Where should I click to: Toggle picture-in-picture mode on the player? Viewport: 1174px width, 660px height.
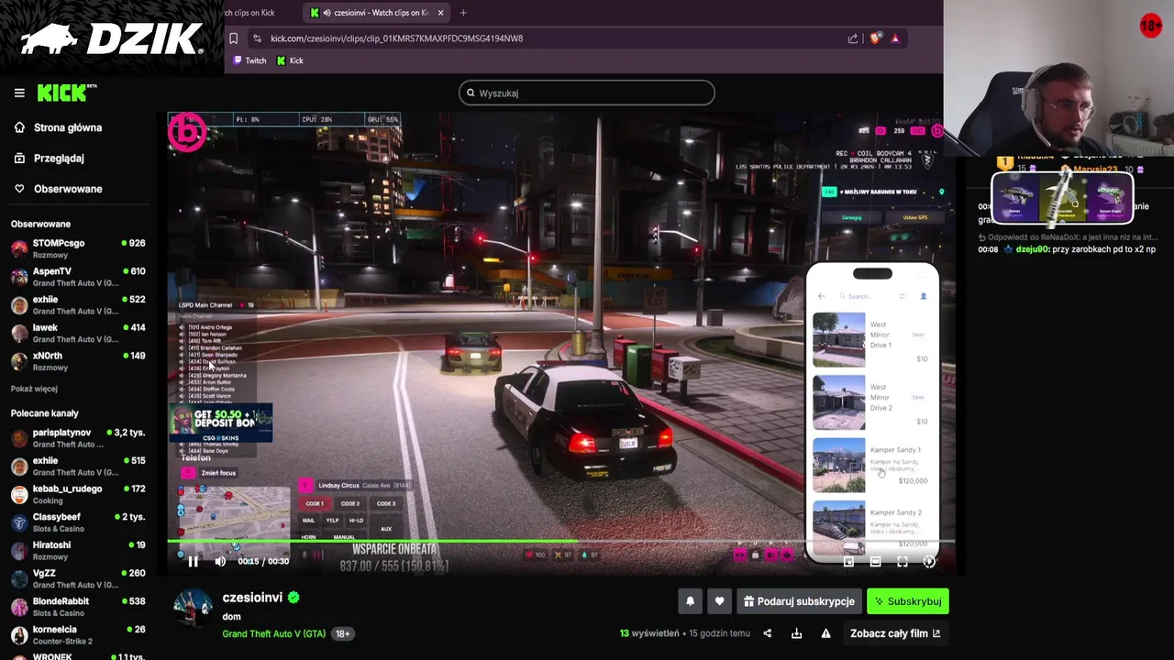pos(848,562)
